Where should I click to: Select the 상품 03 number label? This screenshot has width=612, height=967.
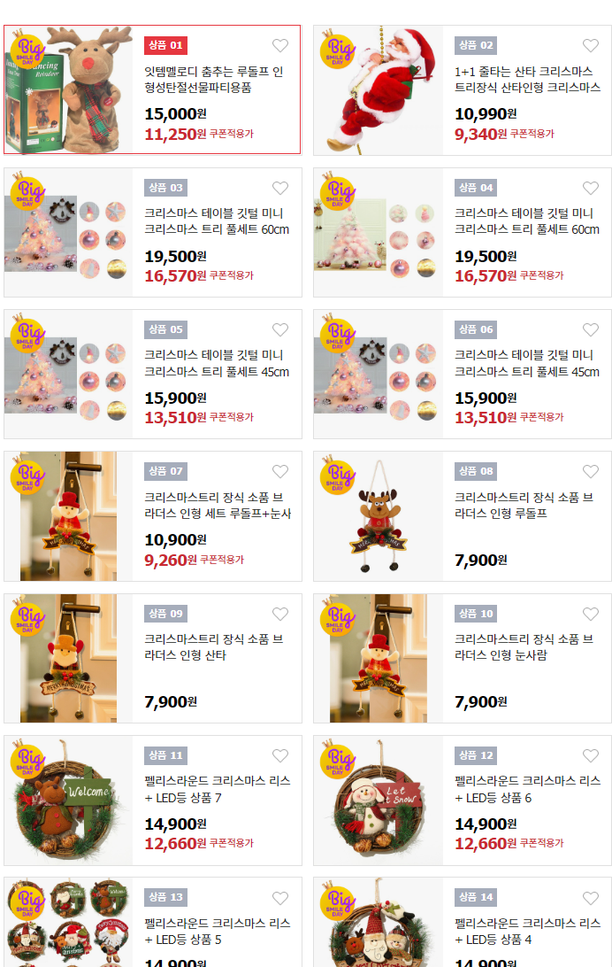pyautogui.click(x=165, y=188)
